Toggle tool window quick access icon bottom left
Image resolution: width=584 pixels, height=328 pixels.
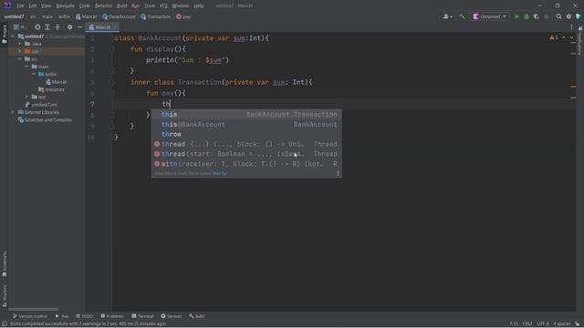click(5, 324)
